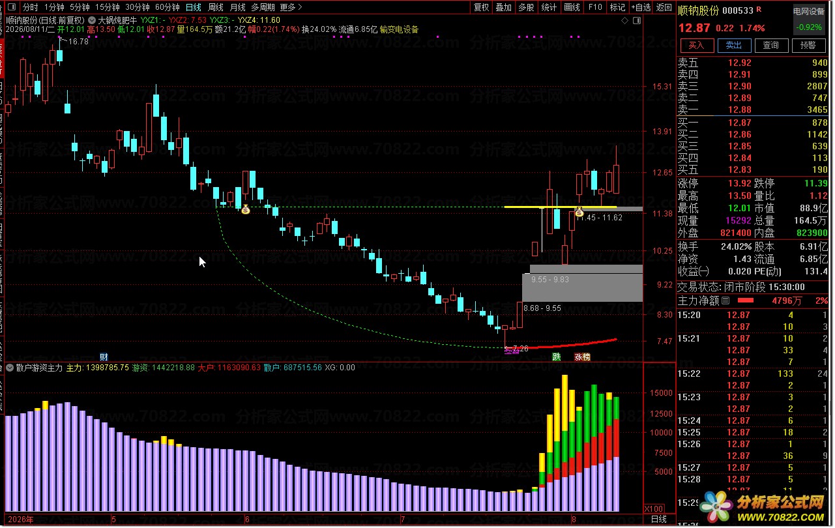Click the 外盘 value 821400
835x528 pixels.
[736, 232]
